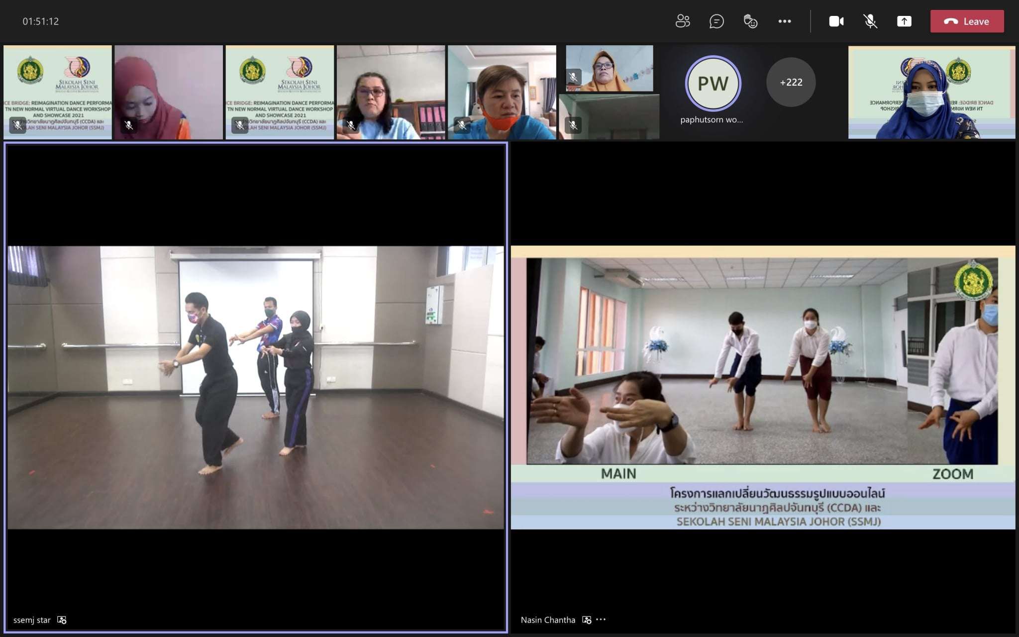This screenshot has height=637, width=1019.
Task: Click the red Leave button
Action: 967,21
